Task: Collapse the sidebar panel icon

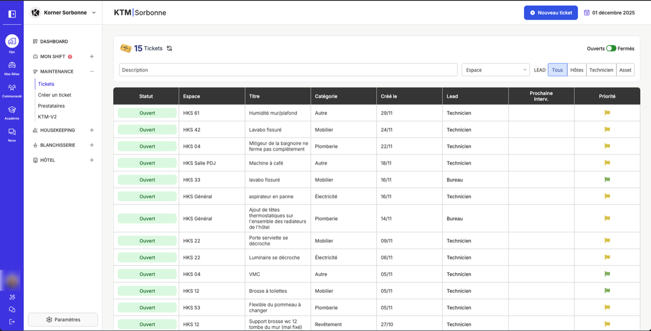Action: [x=12, y=14]
